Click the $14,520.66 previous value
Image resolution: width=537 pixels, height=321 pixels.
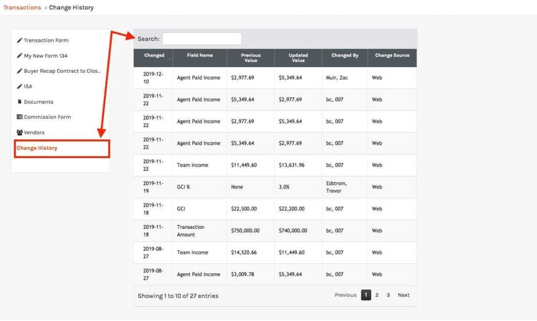[x=244, y=252]
